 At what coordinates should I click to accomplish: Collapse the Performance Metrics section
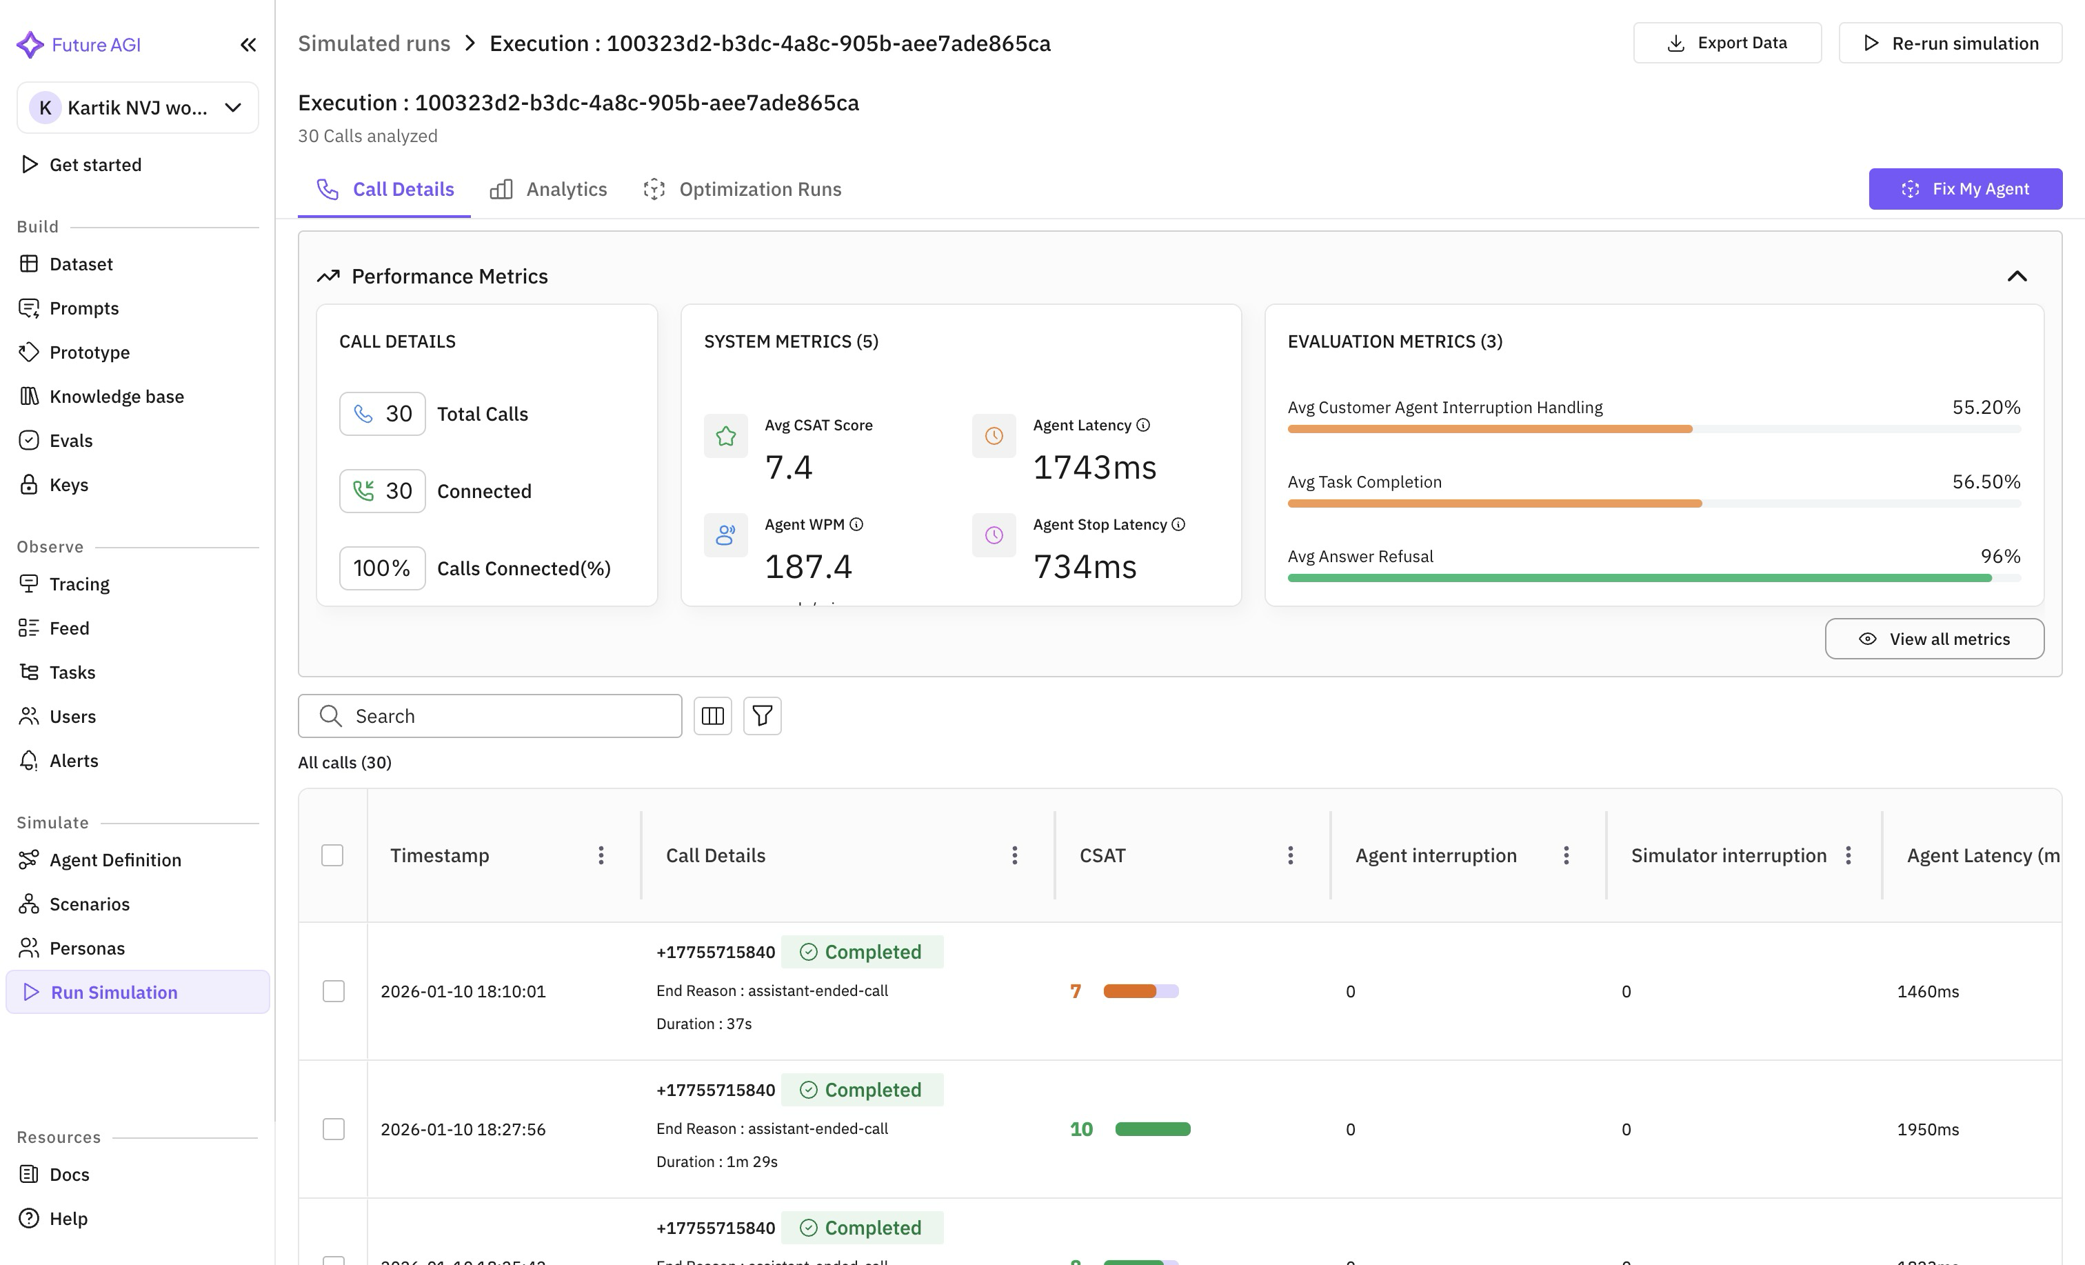tap(2017, 276)
